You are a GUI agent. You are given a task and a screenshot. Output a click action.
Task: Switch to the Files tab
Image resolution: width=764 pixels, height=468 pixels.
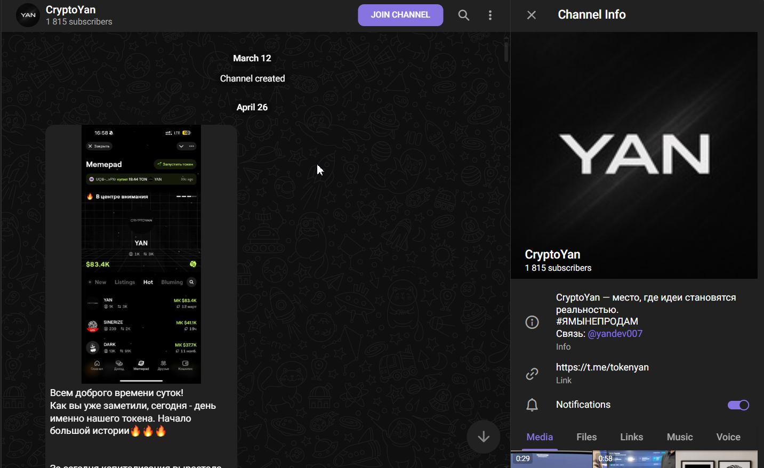tap(586, 437)
